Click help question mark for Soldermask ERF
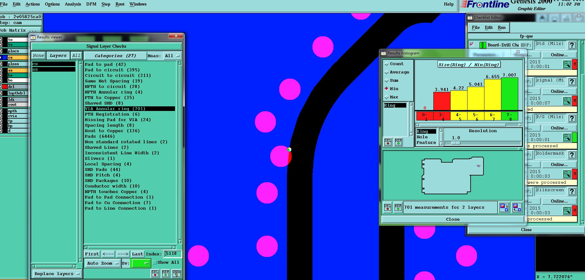The width and height of the screenshot is (585, 280). coord(572,155)
